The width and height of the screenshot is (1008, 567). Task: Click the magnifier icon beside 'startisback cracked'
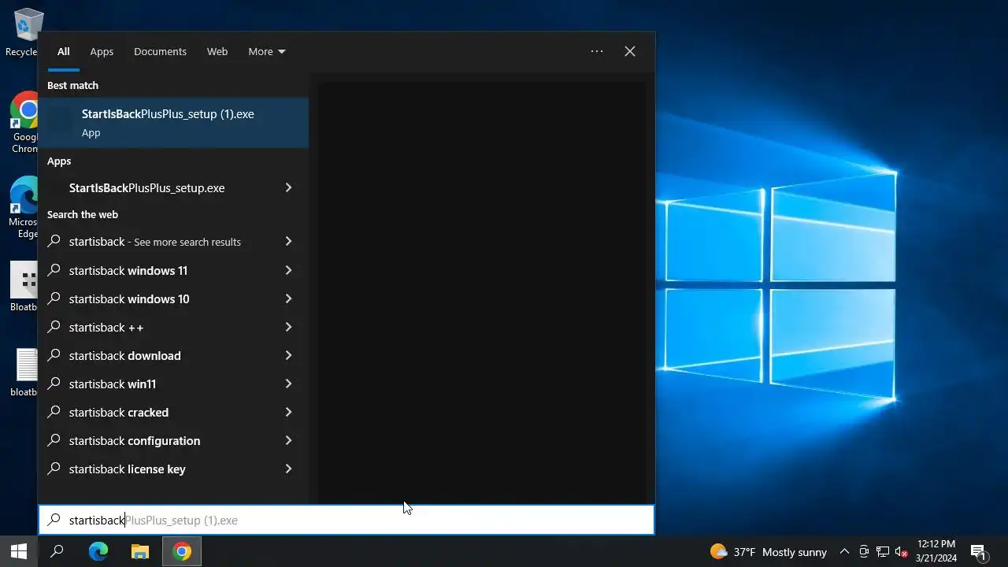[x=54, y=412]
